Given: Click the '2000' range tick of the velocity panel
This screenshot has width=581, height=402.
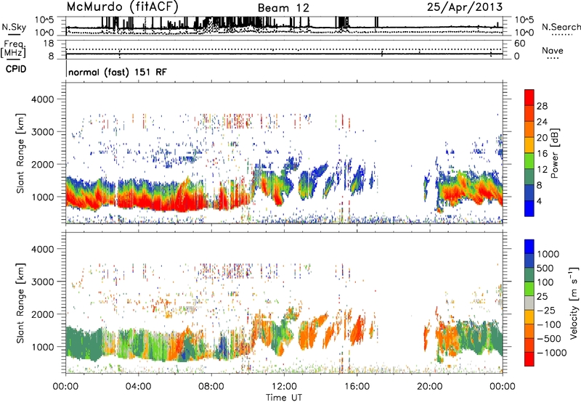Looking at the screenshot, I should pos(42,314).
